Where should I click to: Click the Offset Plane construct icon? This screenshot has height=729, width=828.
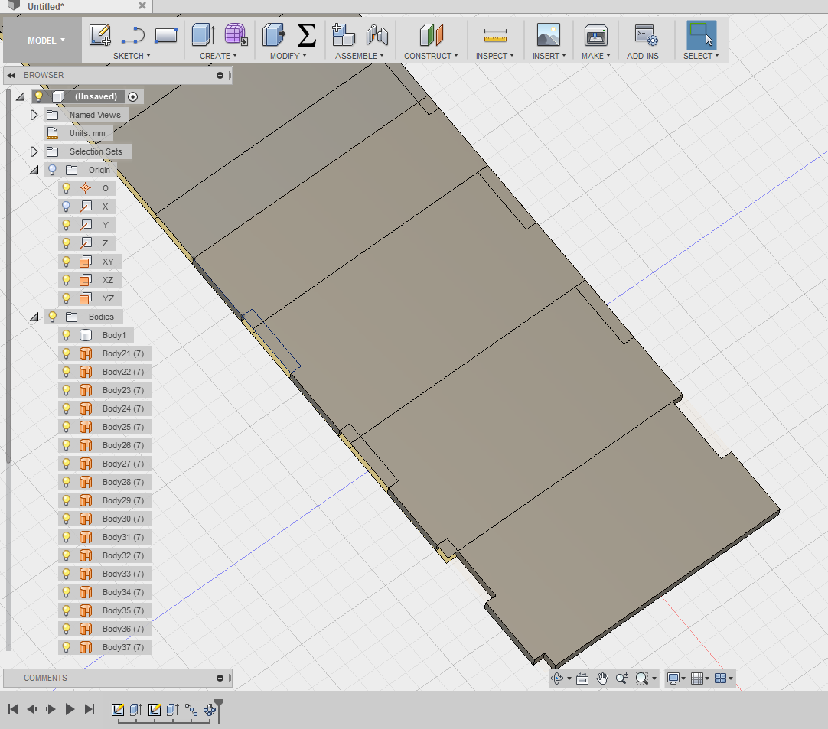[x=432, y=35]
